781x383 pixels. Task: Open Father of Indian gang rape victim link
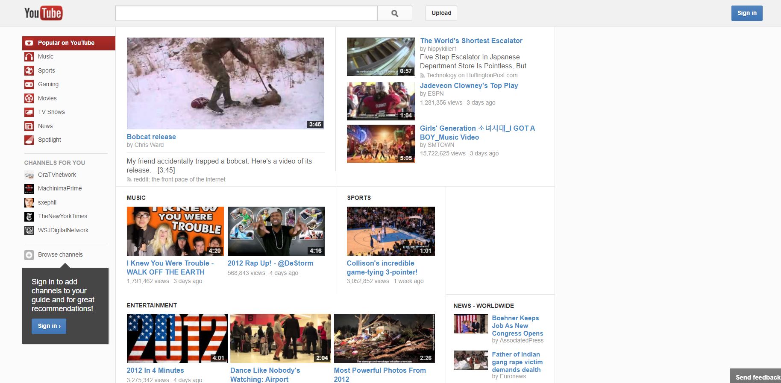[517, 362]
